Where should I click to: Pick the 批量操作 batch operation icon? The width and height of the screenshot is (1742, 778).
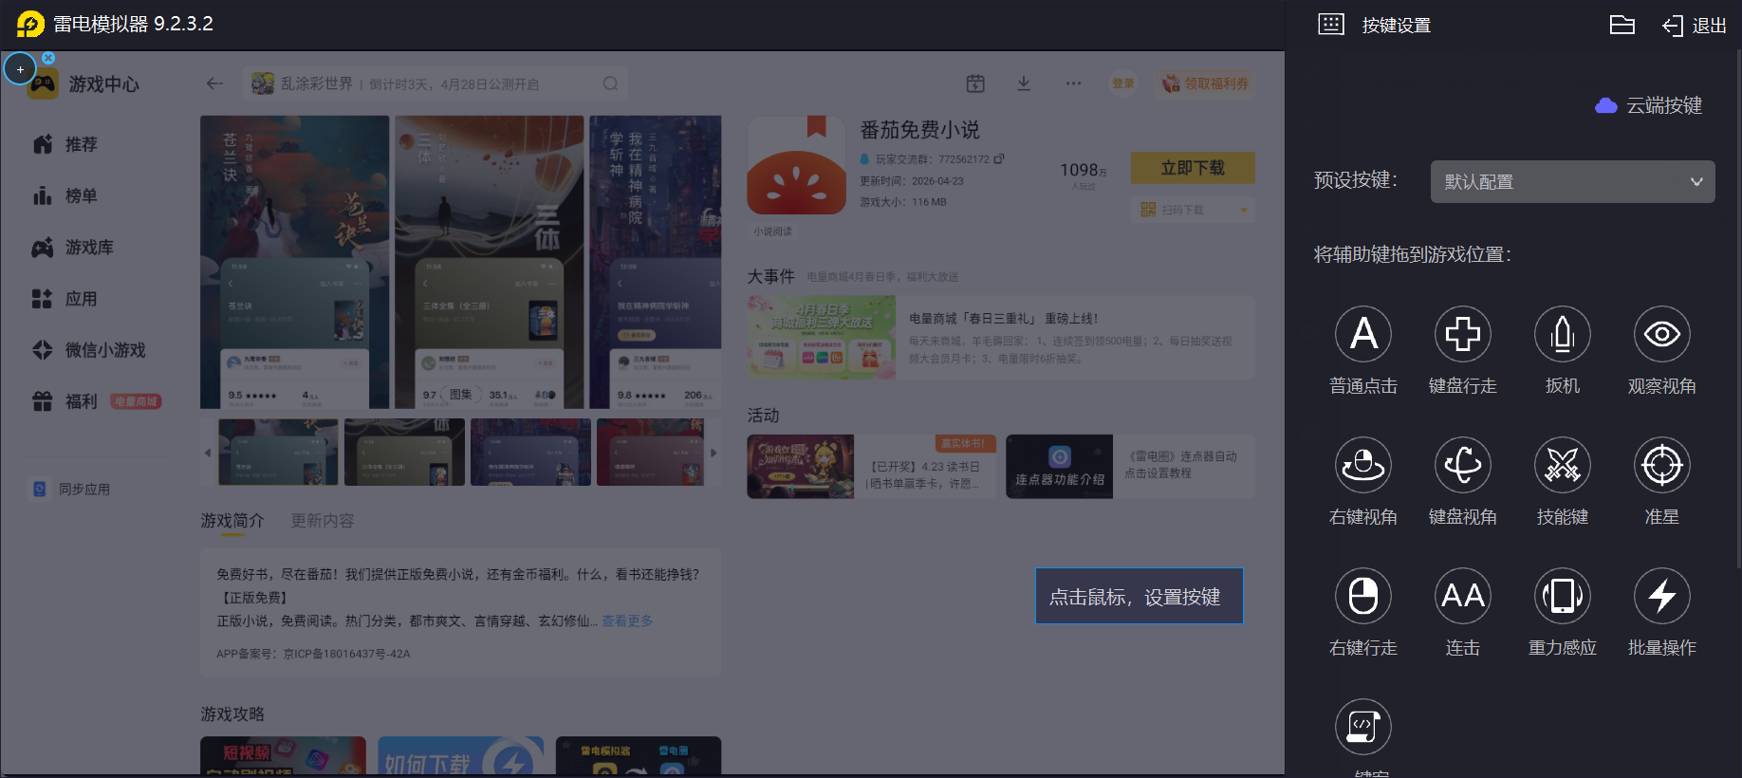tap(1662, 596)
